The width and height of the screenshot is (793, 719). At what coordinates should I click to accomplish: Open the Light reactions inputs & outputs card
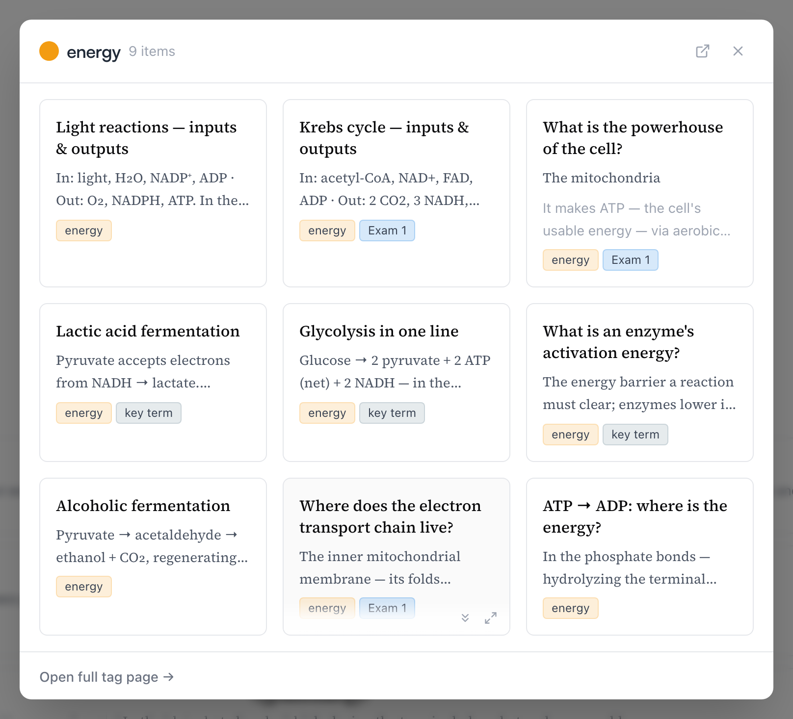coord(153,193)
